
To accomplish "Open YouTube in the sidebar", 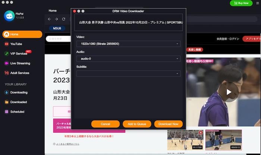I will [16, 44].
